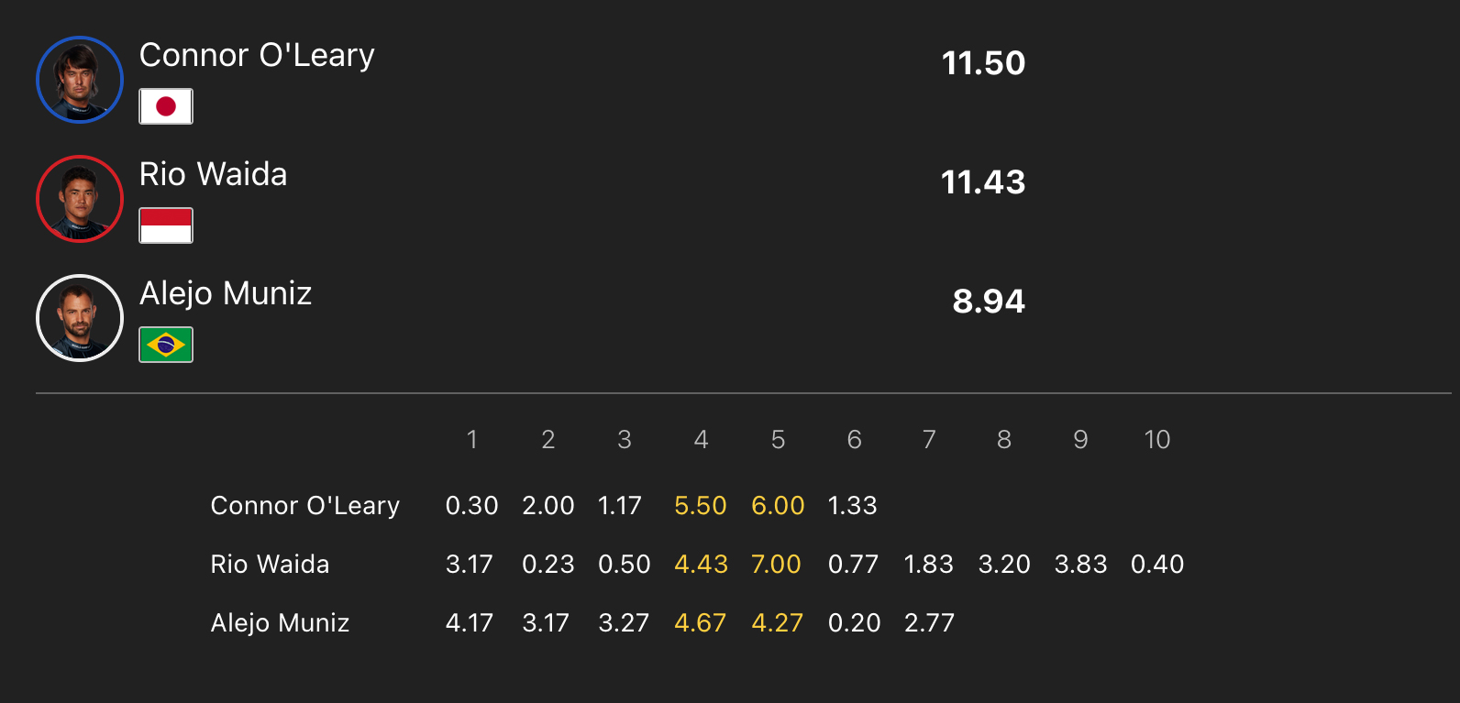1460x703 pixels.
Task: Open Alejo Muniz's profile photo
Action: click(80, 318)
